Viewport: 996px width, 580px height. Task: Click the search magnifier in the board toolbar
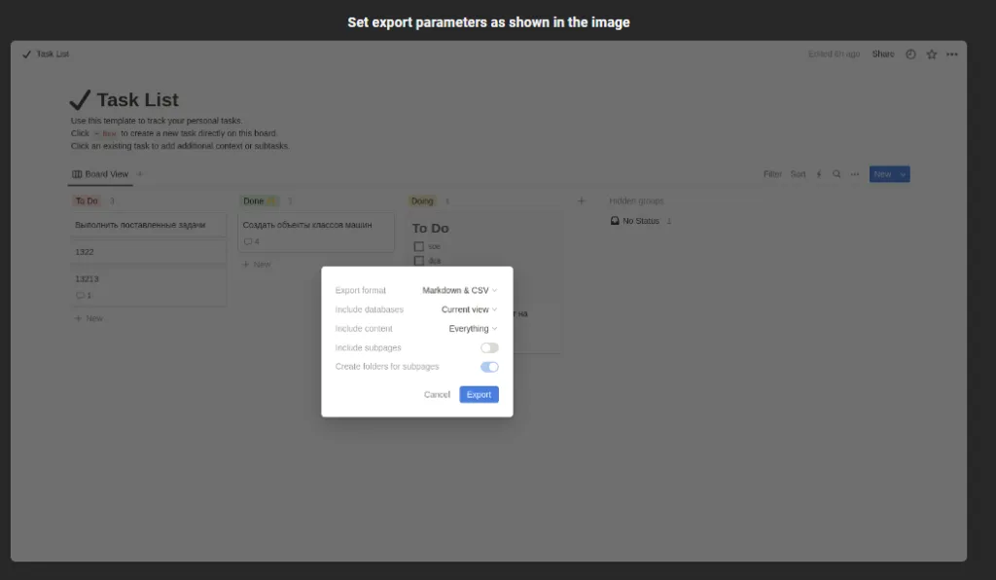click(836, 173)
